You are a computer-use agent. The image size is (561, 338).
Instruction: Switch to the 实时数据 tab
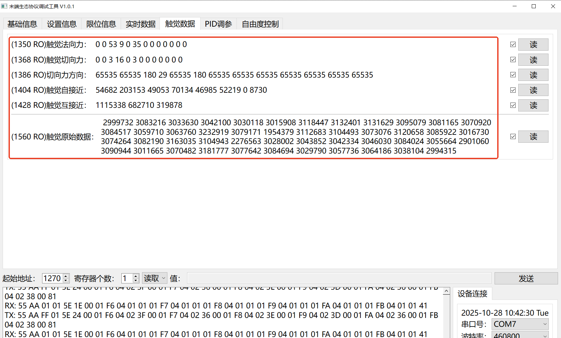[140, 23]
